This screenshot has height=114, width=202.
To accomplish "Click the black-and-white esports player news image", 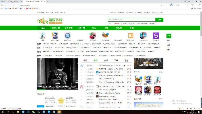I will click(57, 74).
